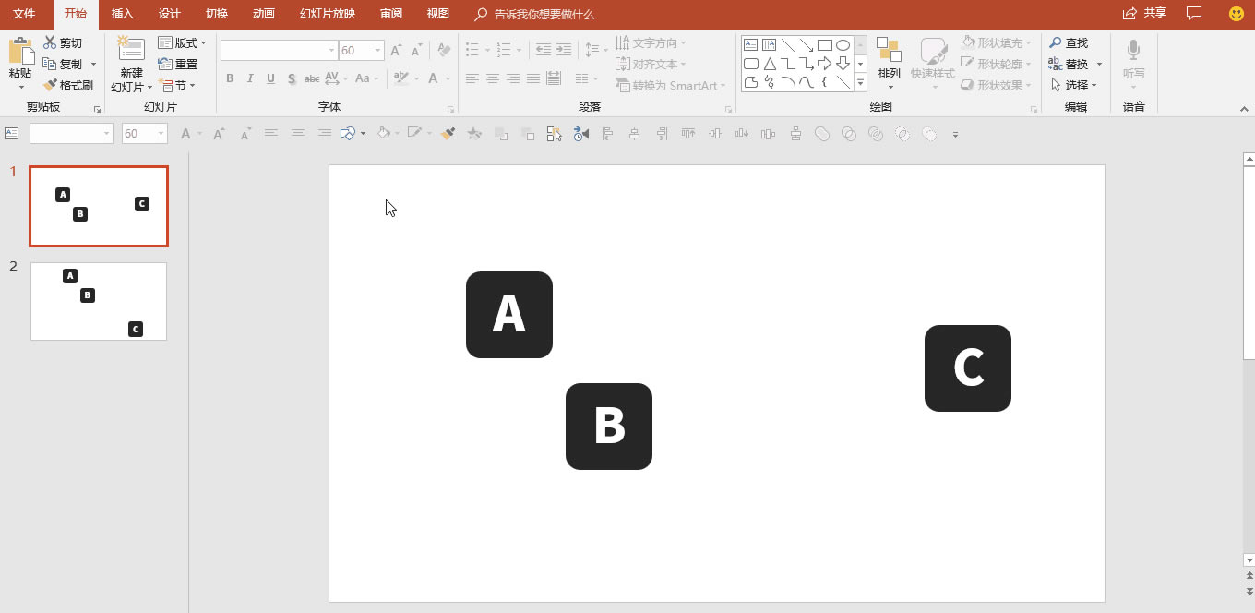This screenshot has width=1255, height=613.
Task: Pick the oval shape from the shapes gallery
Action: [843, 45]
